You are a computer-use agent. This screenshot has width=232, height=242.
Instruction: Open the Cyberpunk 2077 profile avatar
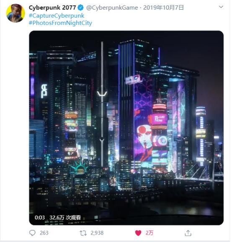pyautogui.click(x=15, y=13)
